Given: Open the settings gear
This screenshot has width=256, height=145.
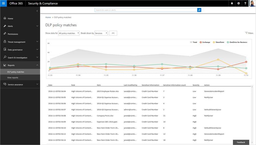Looking at the screenshot, I should pos(239,3).
